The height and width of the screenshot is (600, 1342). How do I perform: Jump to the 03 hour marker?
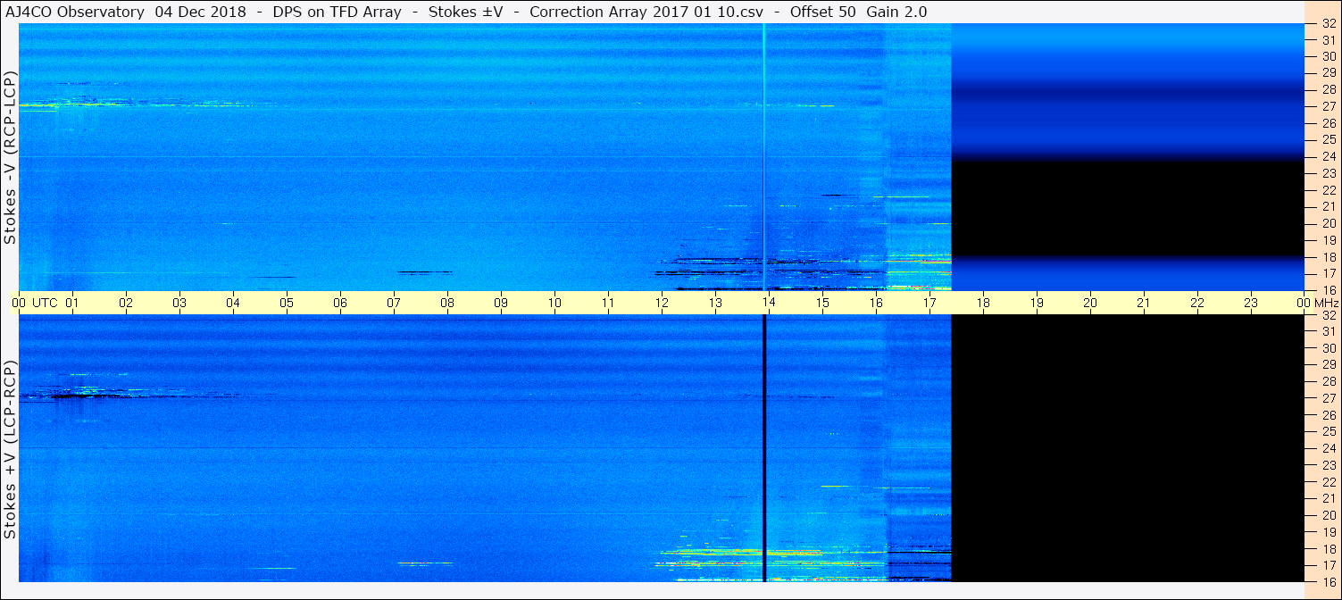click(x=179, y=303)
